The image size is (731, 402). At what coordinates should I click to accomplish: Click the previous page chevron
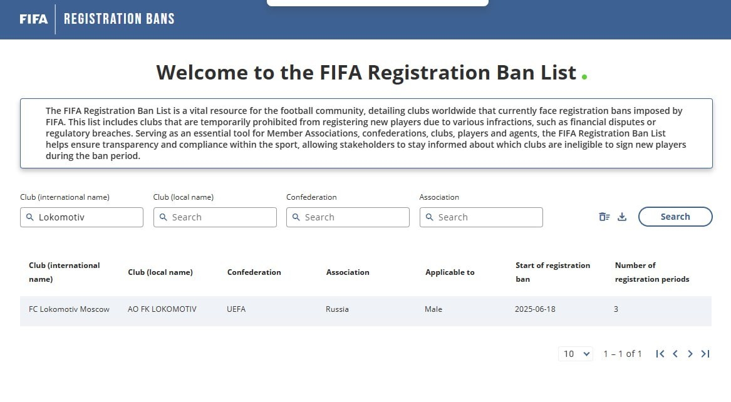(x=675, y=354)
